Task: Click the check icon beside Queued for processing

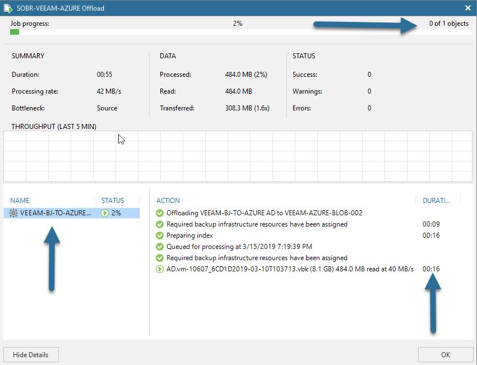Action: click(160, 247)
